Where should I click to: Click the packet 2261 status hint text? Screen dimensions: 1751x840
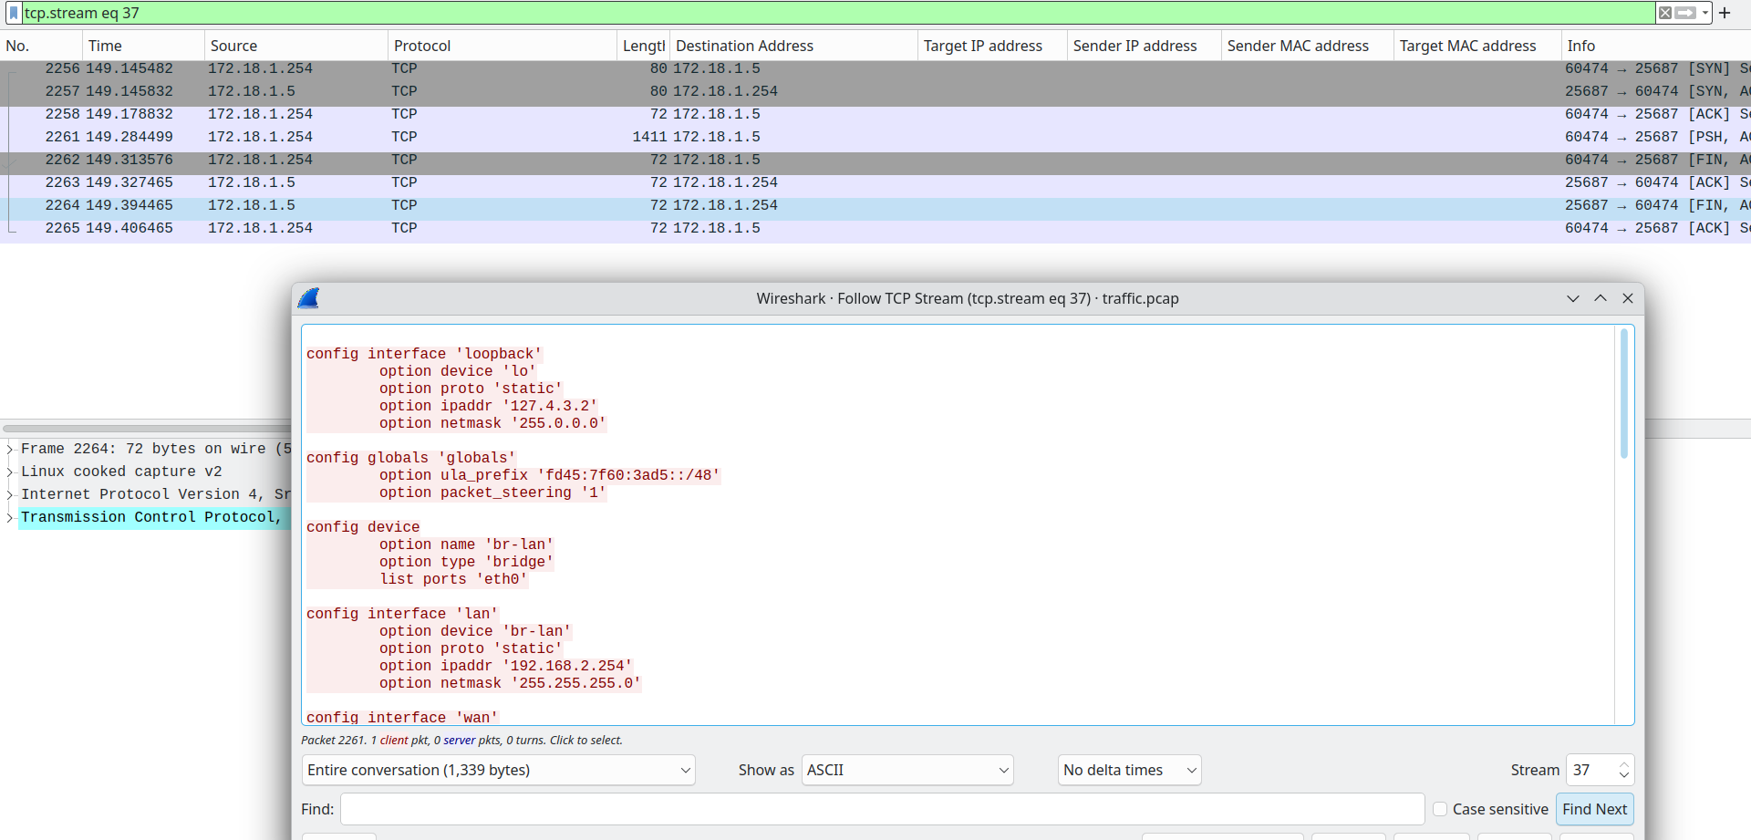pyautogui.click(x=461, y=741)
